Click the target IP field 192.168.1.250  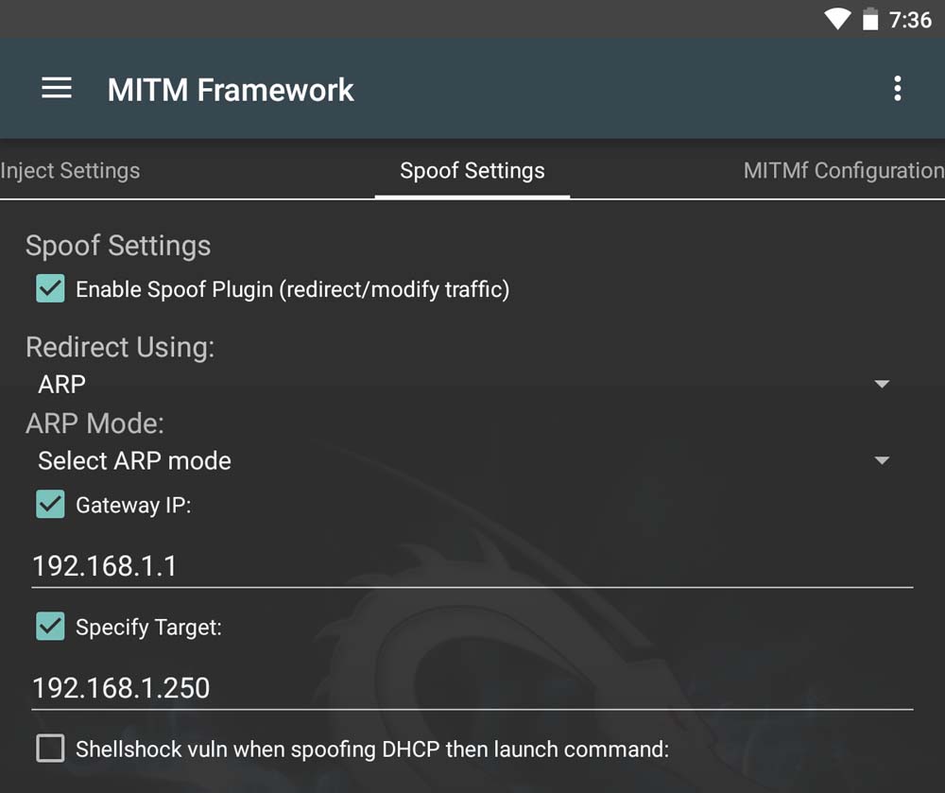(472, 687)
